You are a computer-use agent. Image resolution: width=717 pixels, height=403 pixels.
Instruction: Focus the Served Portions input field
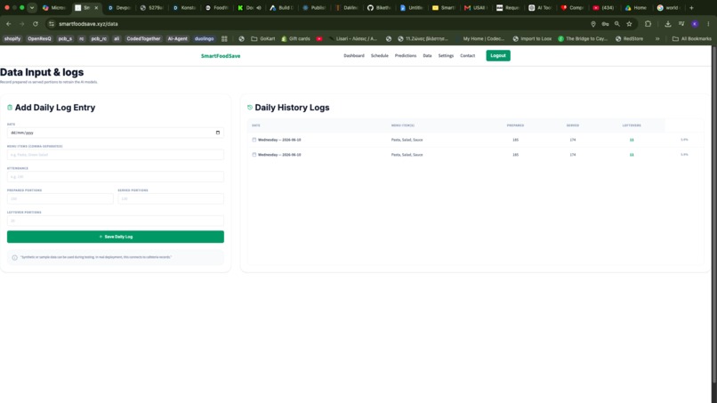(171, 198)
